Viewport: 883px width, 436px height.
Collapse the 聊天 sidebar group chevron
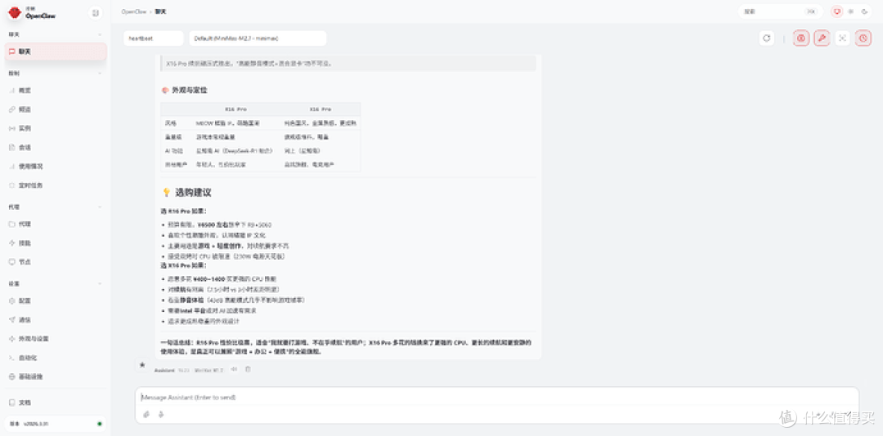tap(101, 35)
